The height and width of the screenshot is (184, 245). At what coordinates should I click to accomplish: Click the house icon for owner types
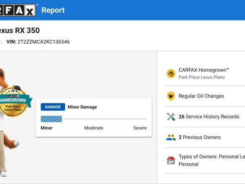[171, 160]
